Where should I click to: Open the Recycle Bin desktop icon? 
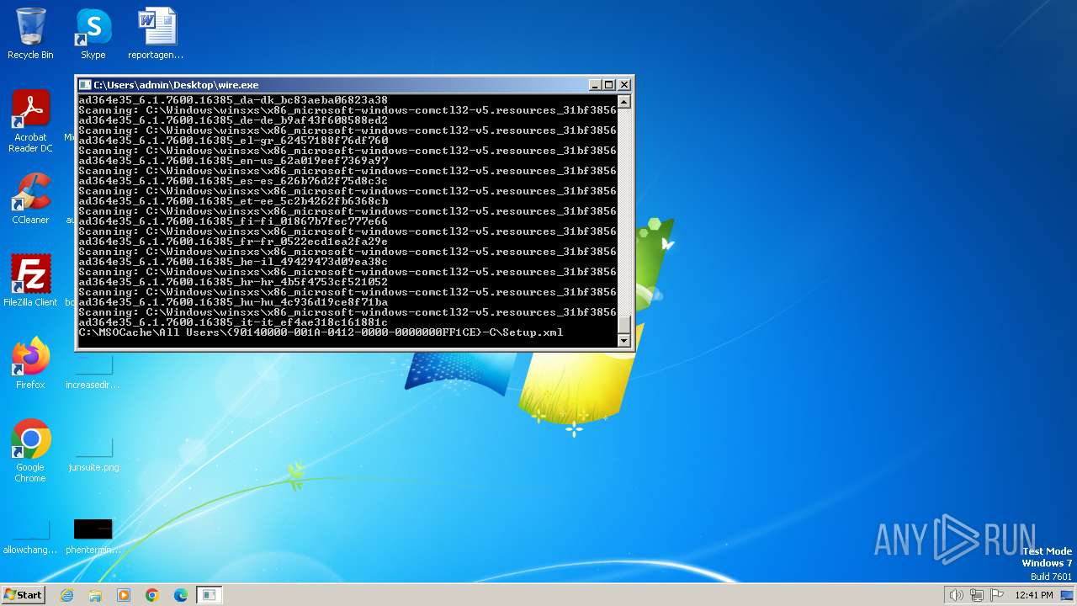[x=30, y=34]
